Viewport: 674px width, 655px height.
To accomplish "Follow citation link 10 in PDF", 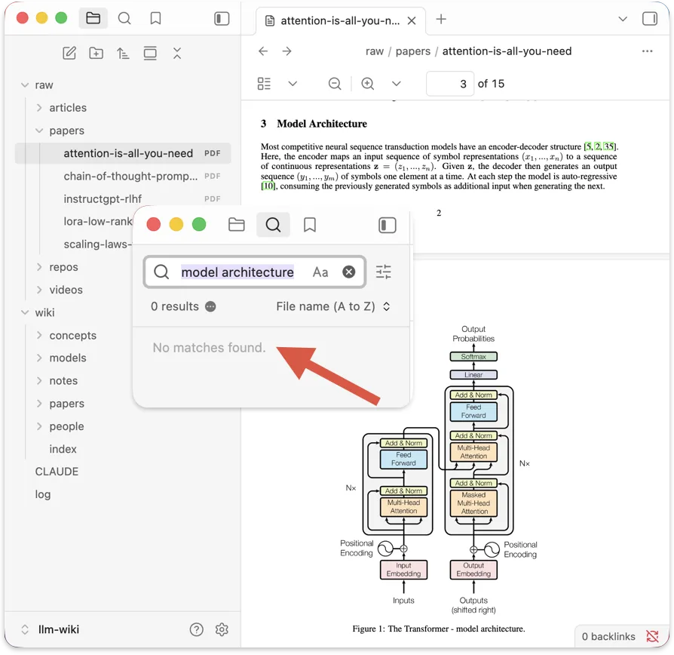I will (x=268, y=186).
